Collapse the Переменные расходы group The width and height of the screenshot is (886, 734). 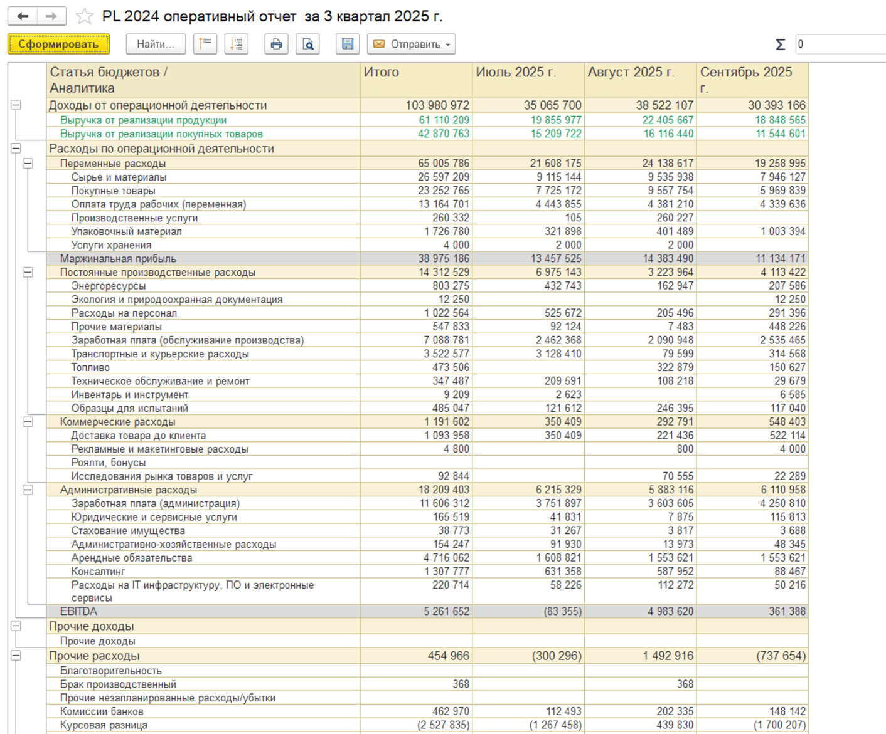click(28, 164)
